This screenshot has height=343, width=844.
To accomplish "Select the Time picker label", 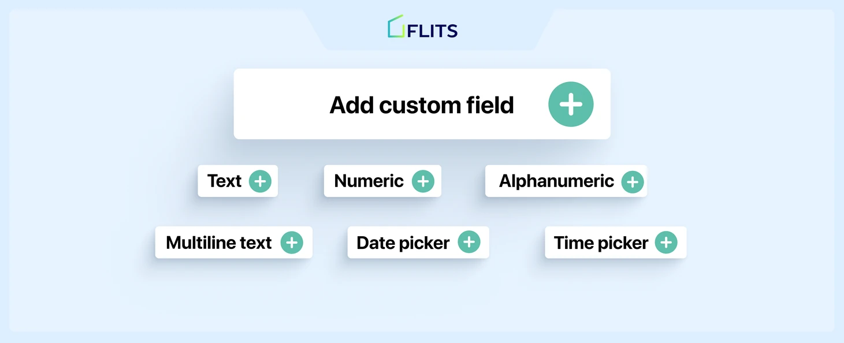I will [601, 243].
